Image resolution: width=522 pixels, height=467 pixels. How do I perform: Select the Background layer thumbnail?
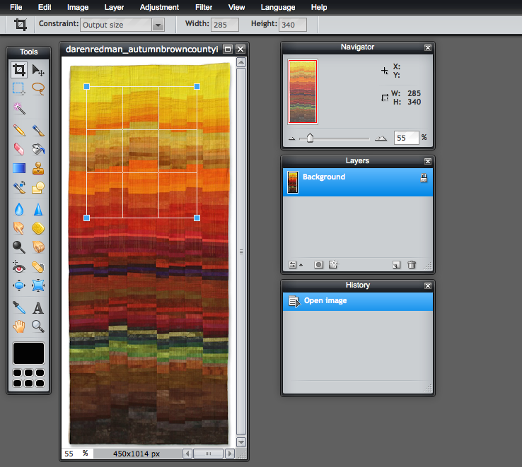(x=293, y=182)
